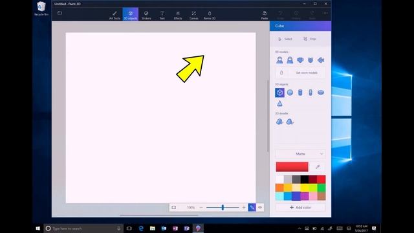Image resolution: width=414 pixels, height=233 pixels.
Task: Click the History button
Action: (x=296, y=15)
